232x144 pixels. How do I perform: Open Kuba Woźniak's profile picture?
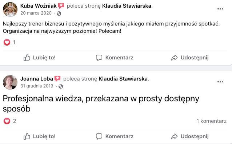point(10,9)
